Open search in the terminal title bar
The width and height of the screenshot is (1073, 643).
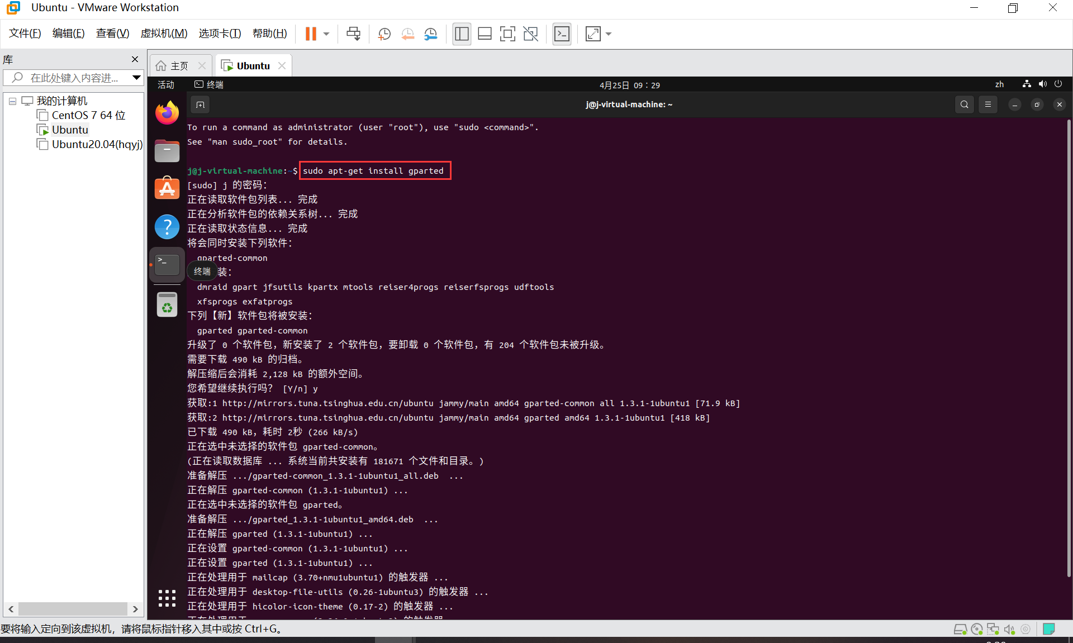click(965, 104)
